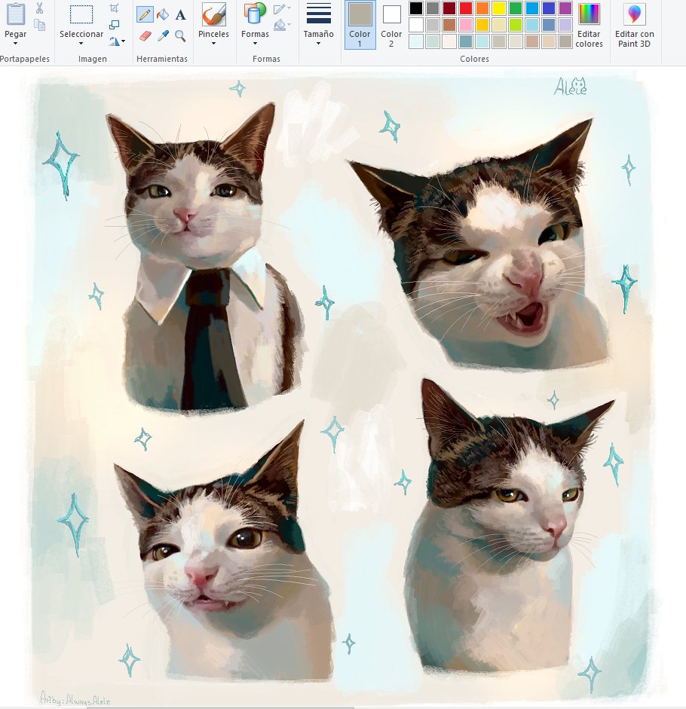Activate the Color 2 selector

(x=391, y=25)
